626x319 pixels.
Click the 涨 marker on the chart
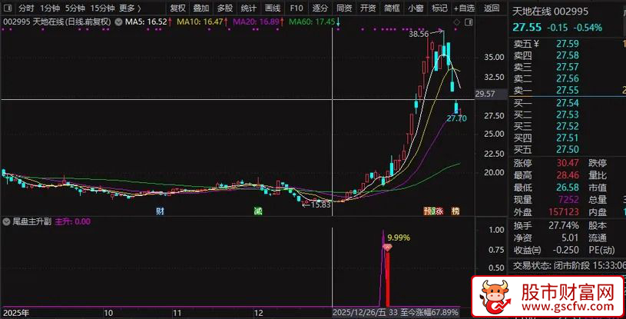(439, 211)
